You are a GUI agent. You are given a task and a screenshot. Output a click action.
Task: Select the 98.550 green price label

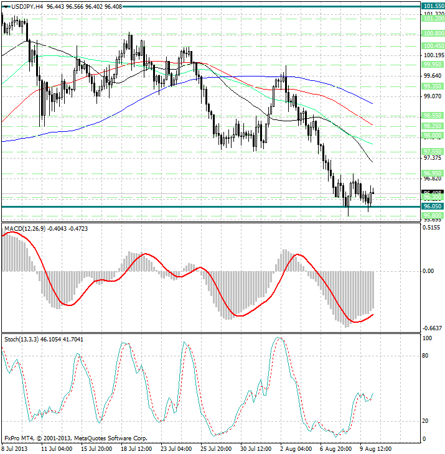[433, 116]
